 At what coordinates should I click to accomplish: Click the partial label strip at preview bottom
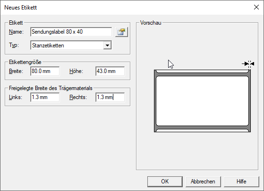[x=203, y=130]
